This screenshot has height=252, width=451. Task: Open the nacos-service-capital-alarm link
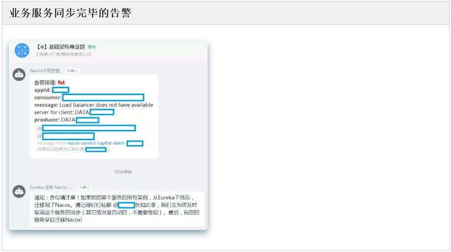(x=96, y=143)
